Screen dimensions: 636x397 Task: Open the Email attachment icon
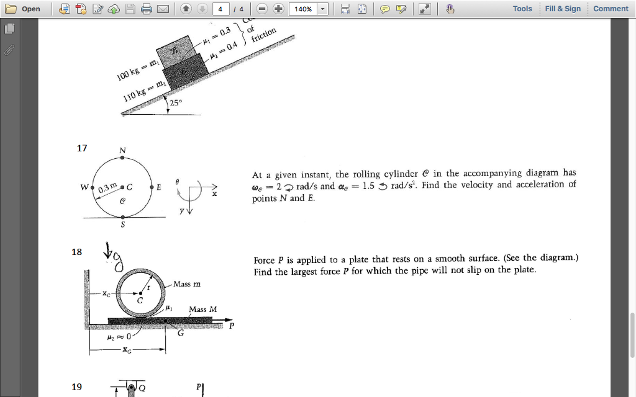163,9
